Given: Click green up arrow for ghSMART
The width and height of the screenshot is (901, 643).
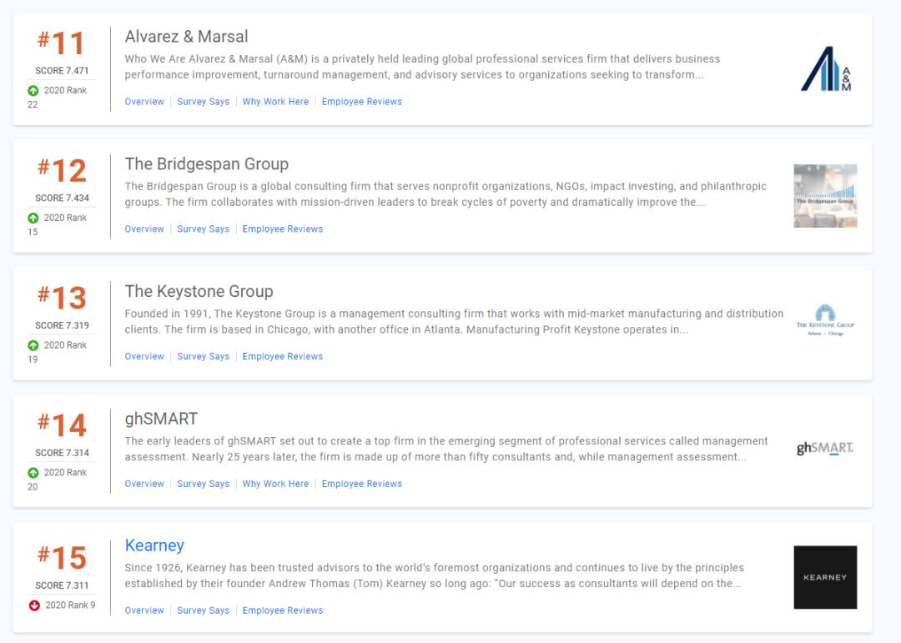Looking at the screenshot, I should pos(33,473).
